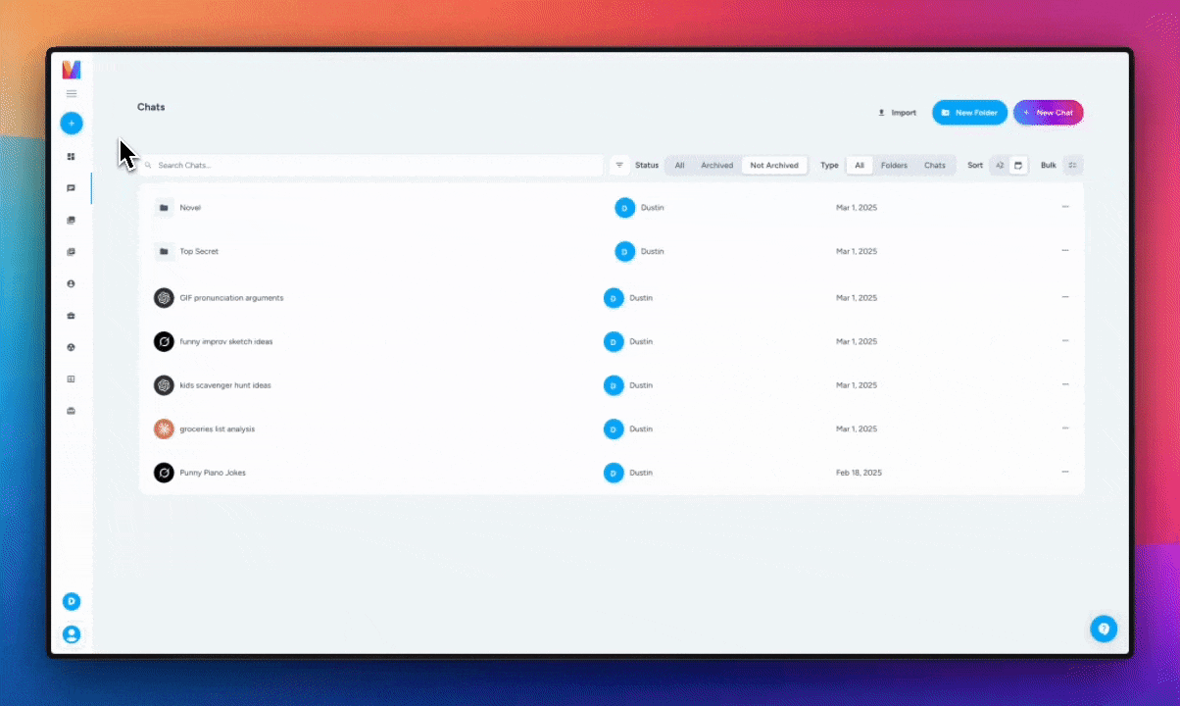Open the three-dot menu for GIF pronunciation arguments
This screenshot has width=1180, height=706.
(x=1065, y=297)
